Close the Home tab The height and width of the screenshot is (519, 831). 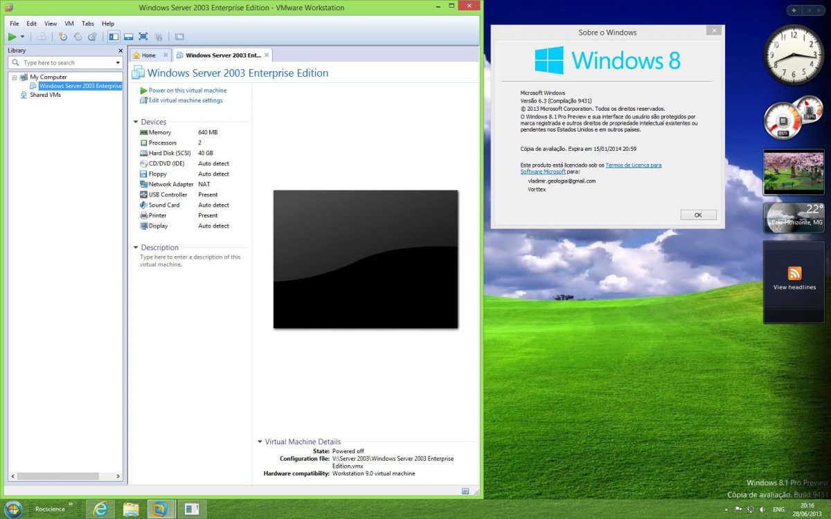click(x=166, y=55)
